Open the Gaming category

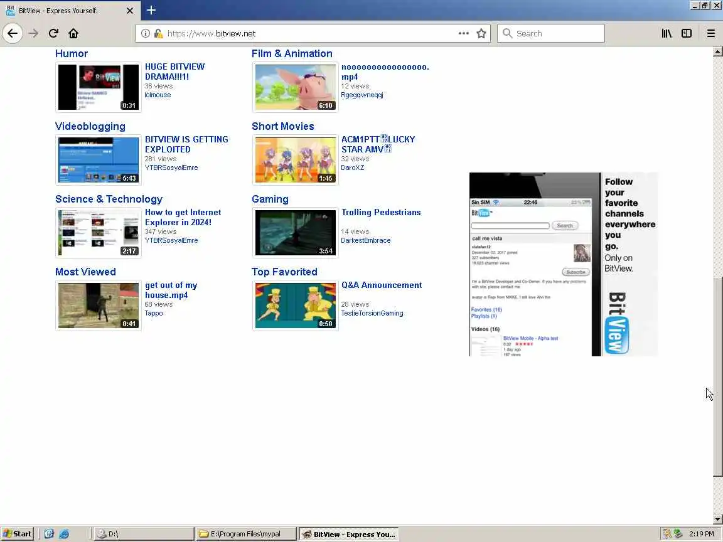[x=270, y=199]
